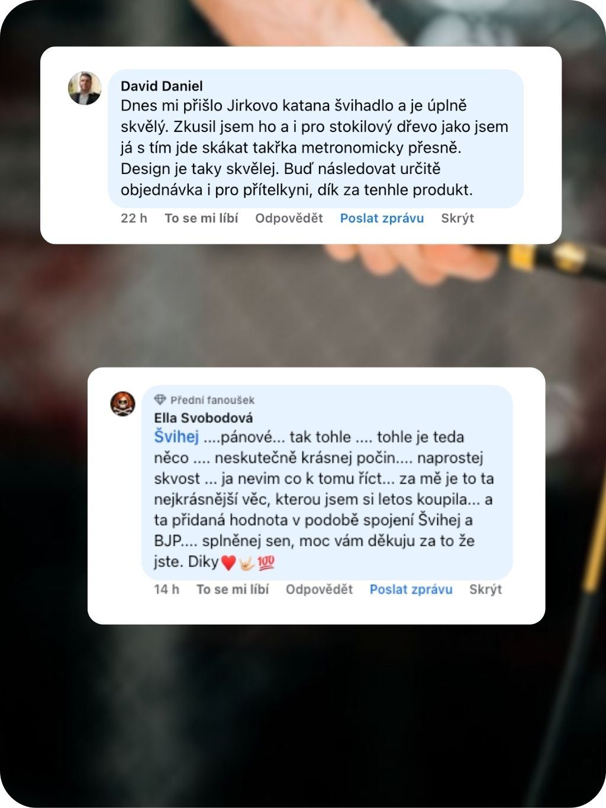
Task: Reply to Ella's comment with Odpovědět
Action: pyautogui.click(x=319, y=590)
